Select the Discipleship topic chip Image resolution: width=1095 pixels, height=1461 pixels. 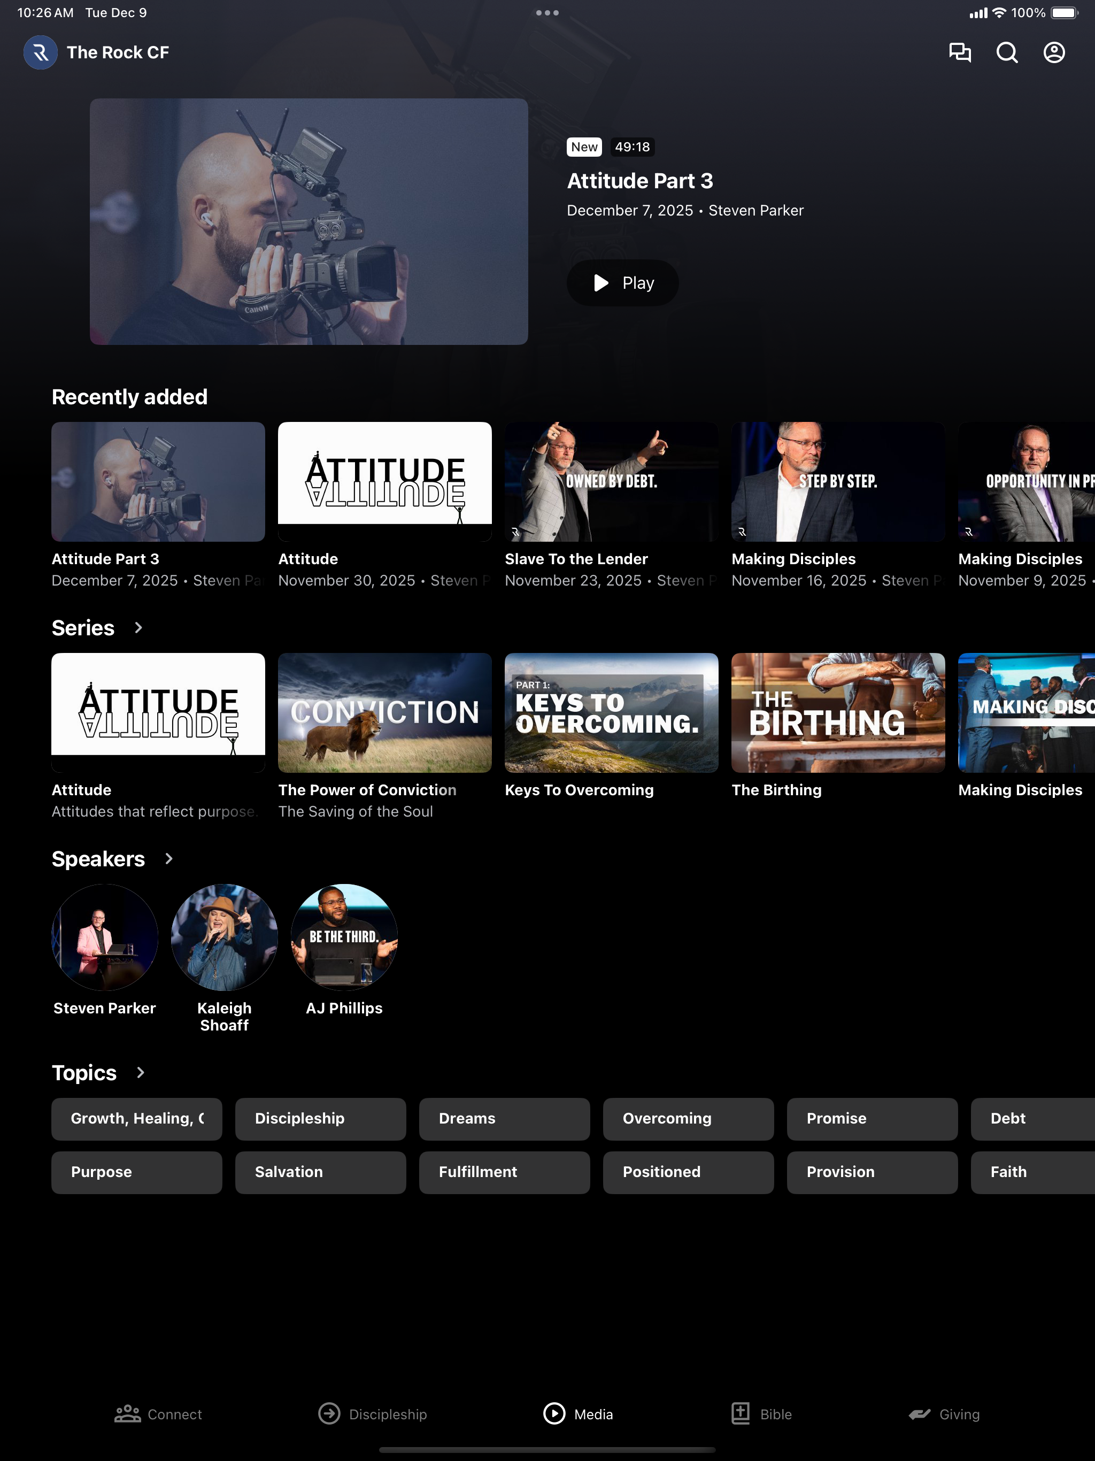click(320, 1119)
